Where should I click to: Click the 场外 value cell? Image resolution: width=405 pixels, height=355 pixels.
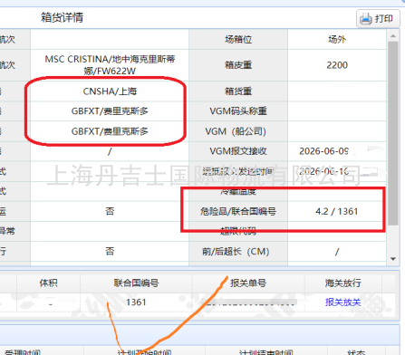337,39
